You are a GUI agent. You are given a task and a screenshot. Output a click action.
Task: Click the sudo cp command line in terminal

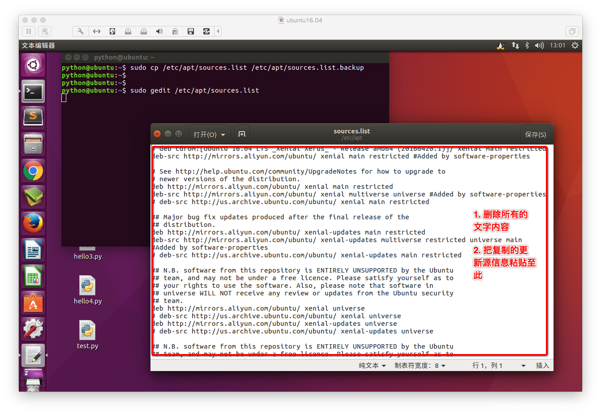pos(213,68)
